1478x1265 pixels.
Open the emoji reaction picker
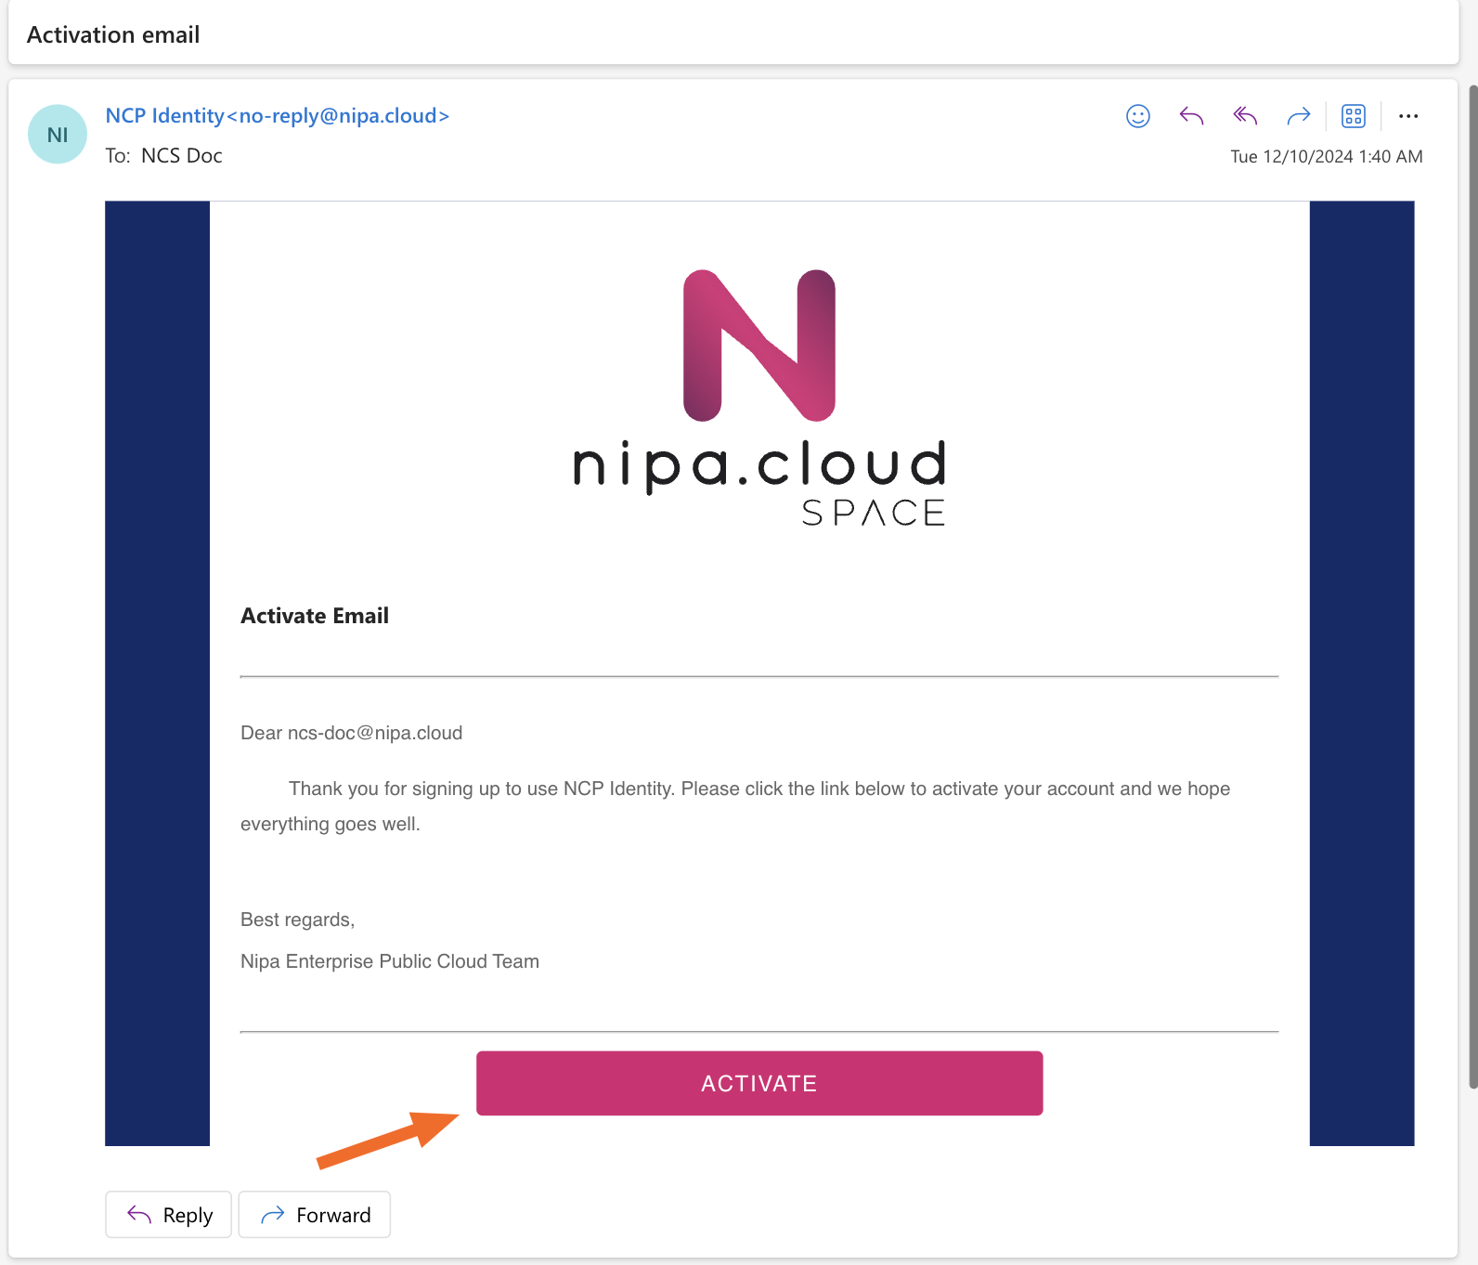(1137, 116)
